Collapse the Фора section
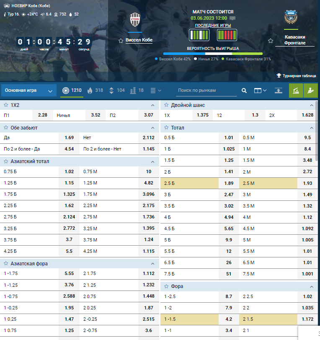Image resolution: width=320 pixels, height=340 pixels. pyautogui.click(x=312, y=287)
